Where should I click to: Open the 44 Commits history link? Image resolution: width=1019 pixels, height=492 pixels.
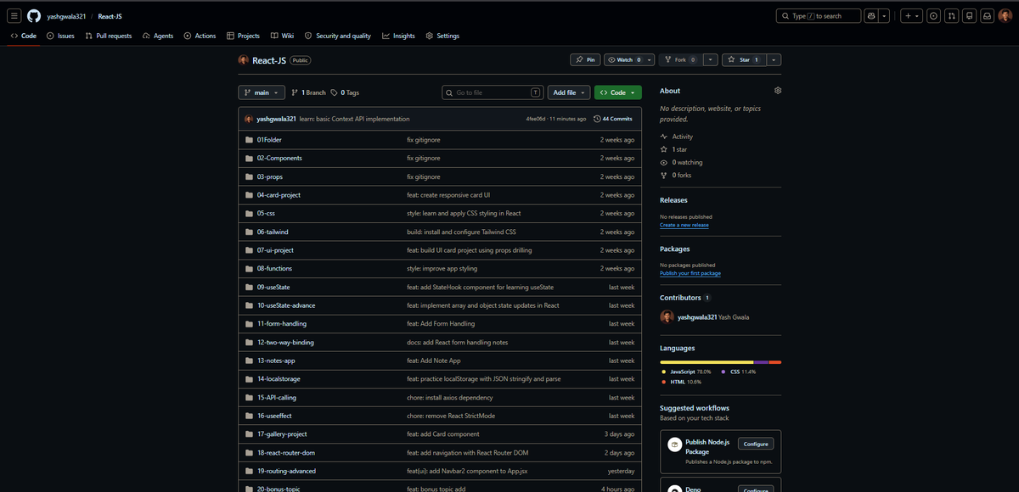point(612,119)
